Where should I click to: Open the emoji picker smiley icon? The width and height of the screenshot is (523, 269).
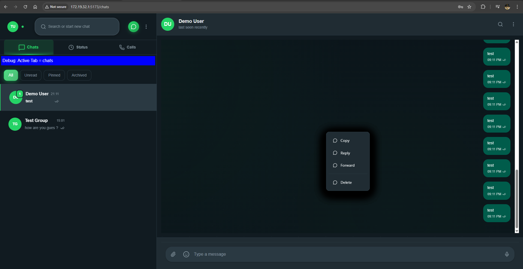[x=186, y=254]
